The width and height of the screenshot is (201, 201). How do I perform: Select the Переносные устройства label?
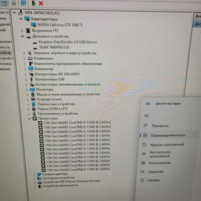coord(56,104)
